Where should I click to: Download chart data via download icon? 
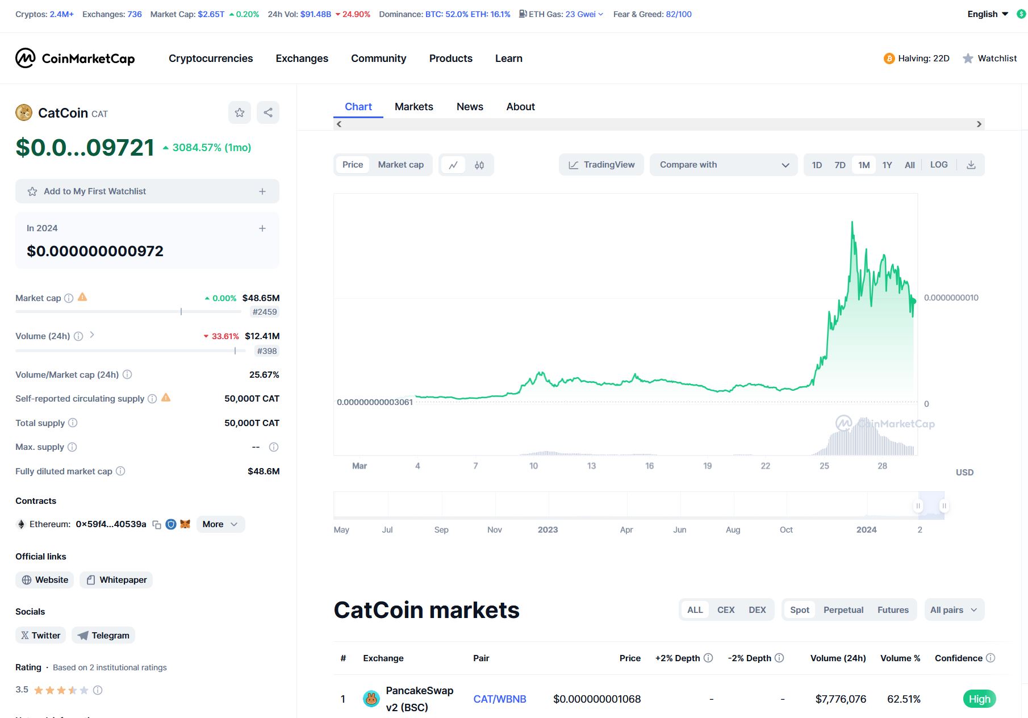click(x=971, y=165)
